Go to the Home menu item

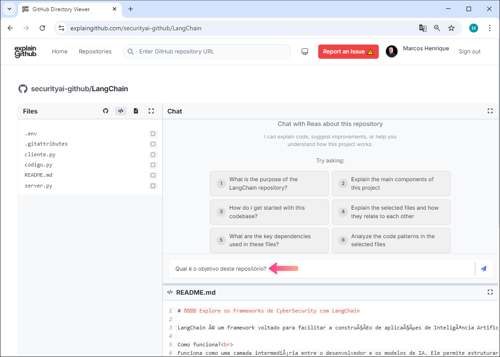click(60, 52)
